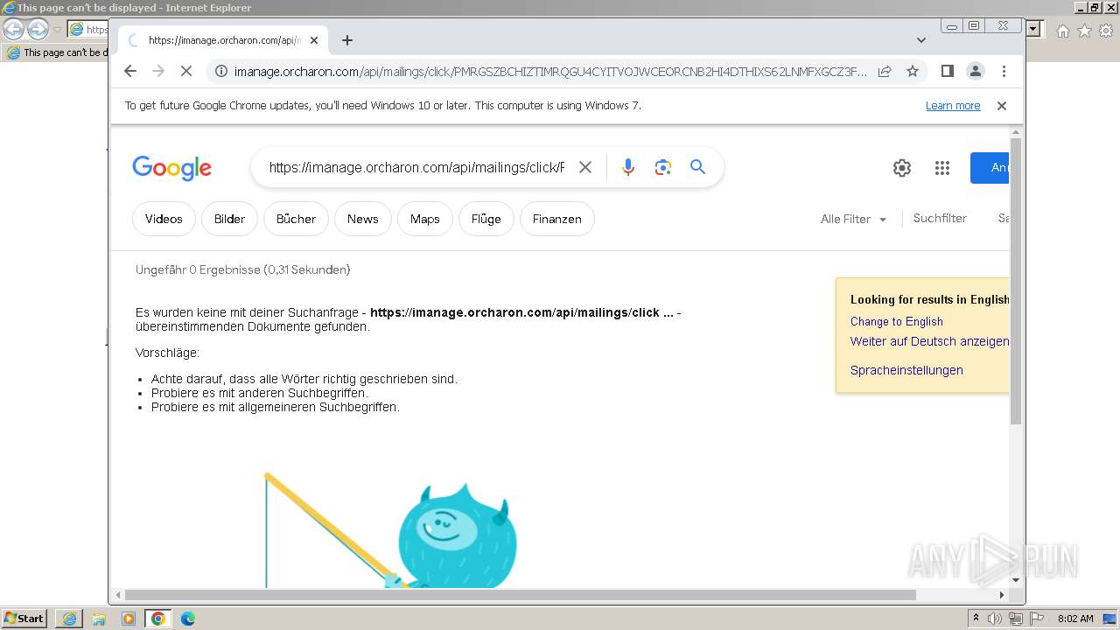
Task: Click Action Center flag in tray
Action: coord(1036,619)
